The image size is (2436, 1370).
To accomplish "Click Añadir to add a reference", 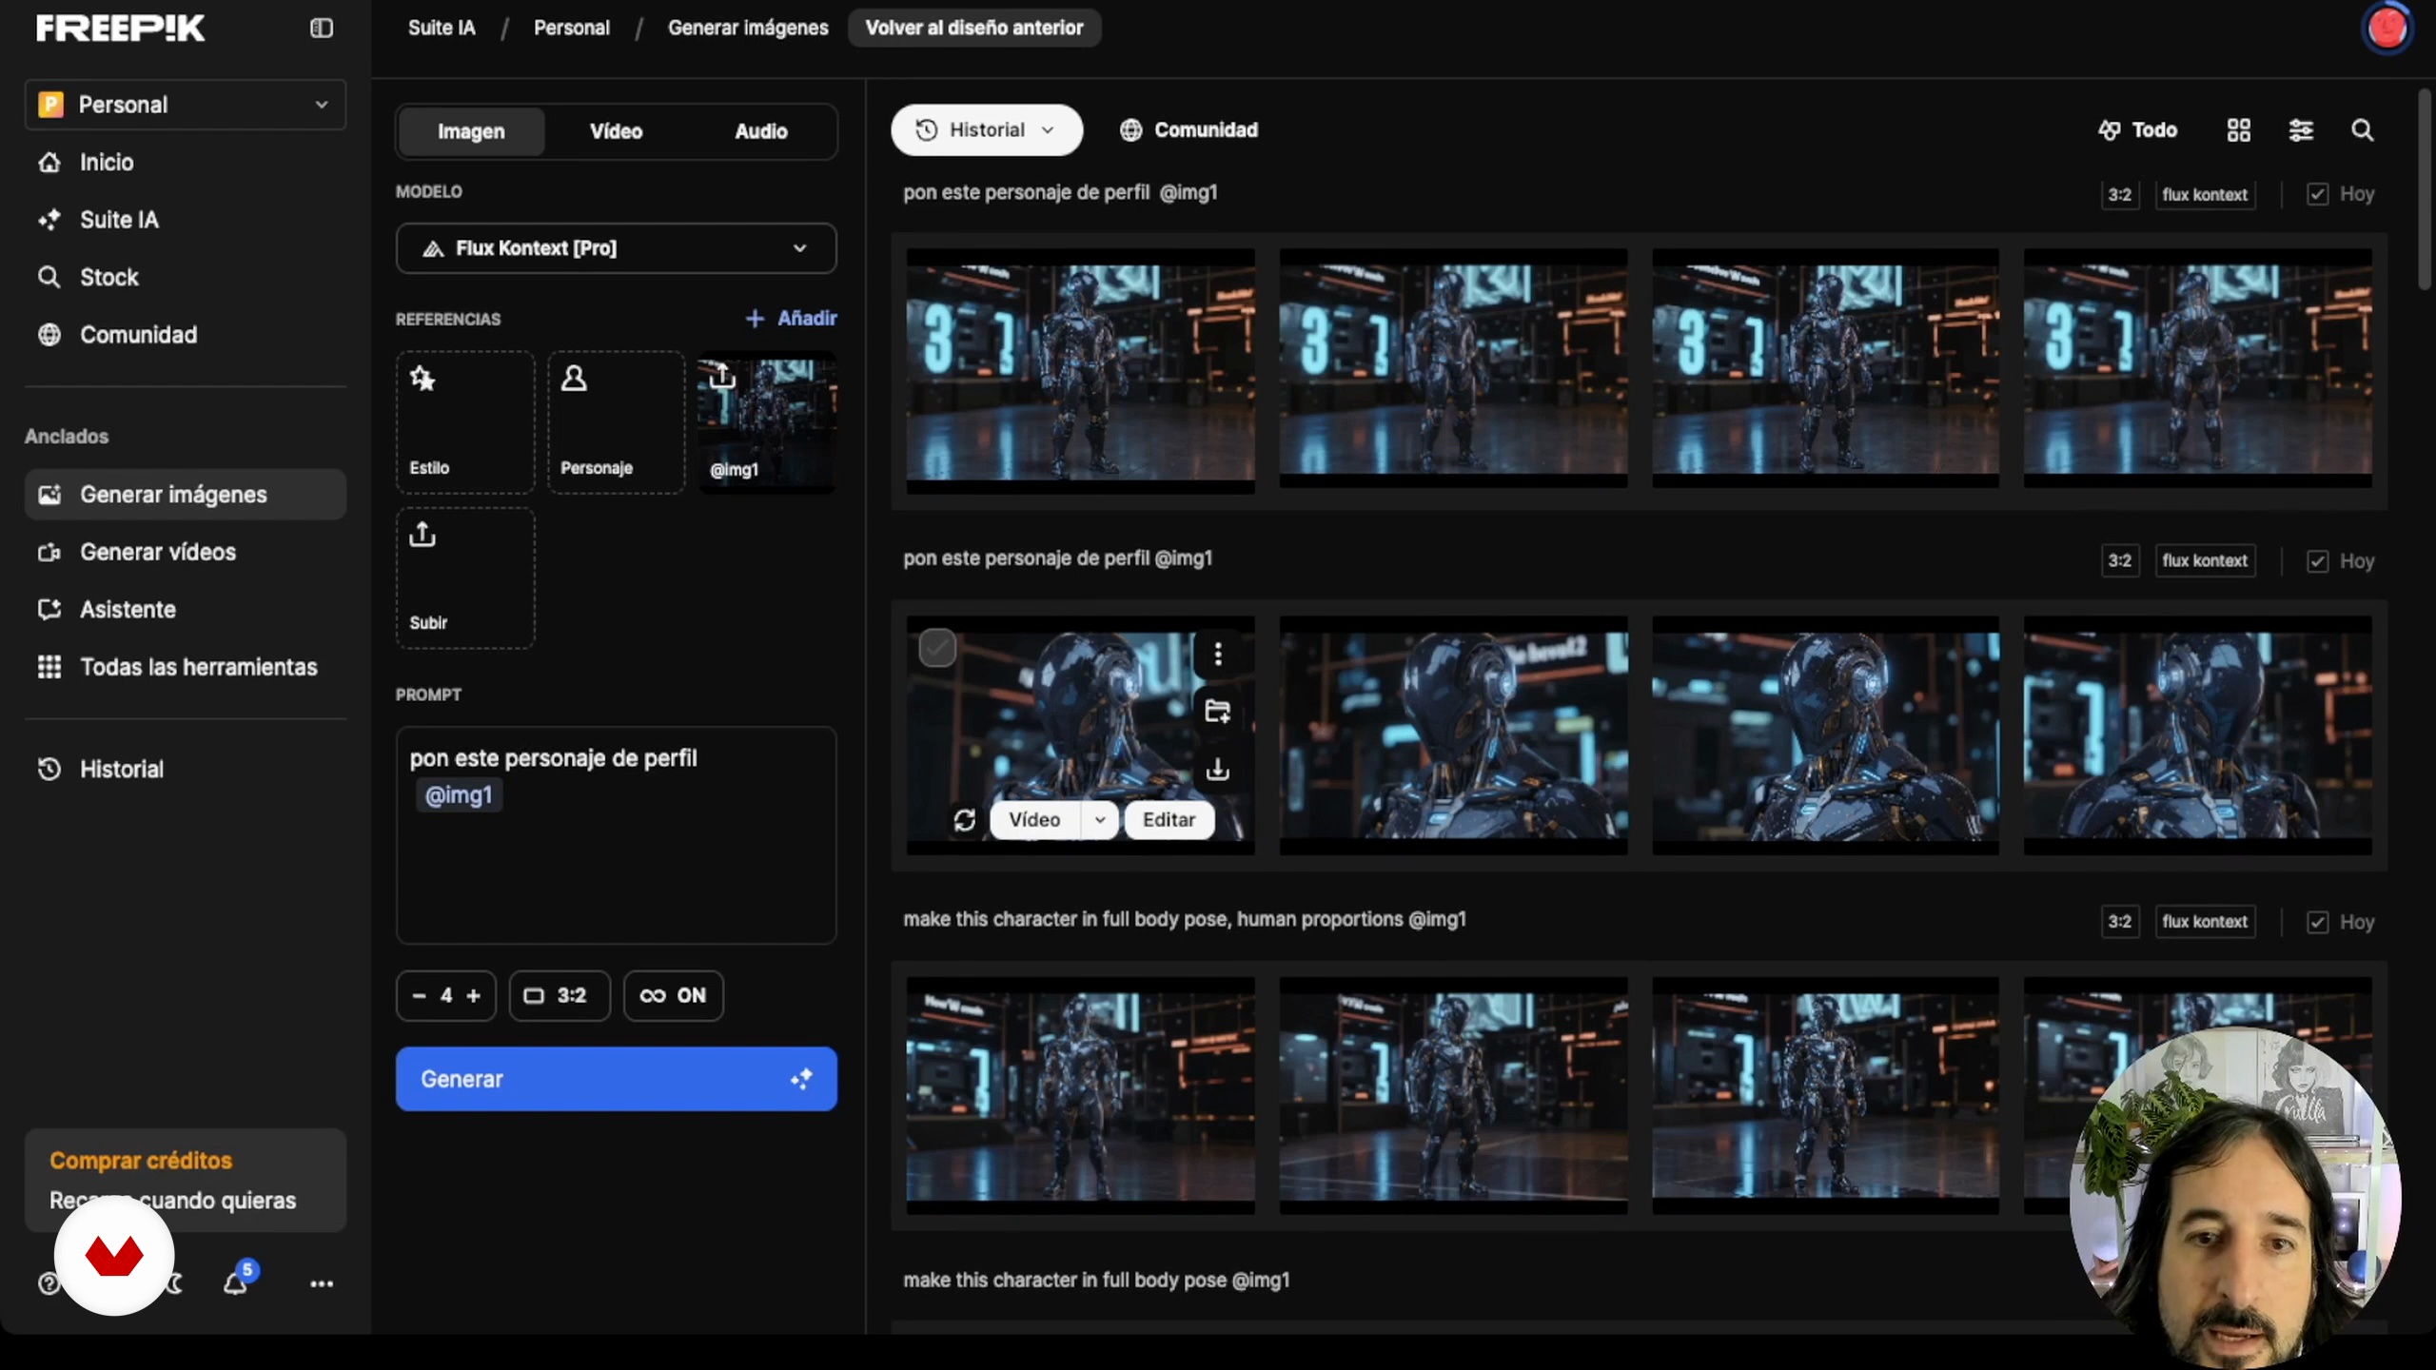I will (x=792, y=319).
